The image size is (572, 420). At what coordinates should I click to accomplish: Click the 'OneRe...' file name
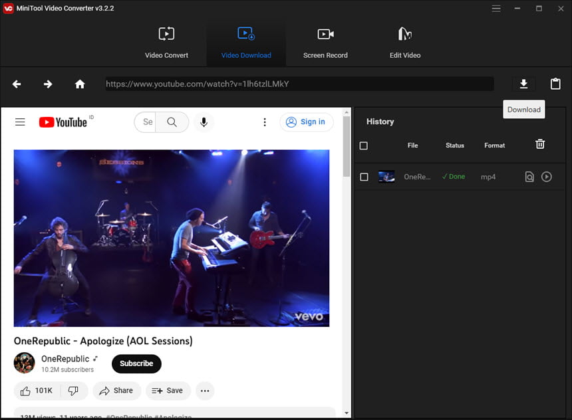pyautogui.click(x=417, y=177)
